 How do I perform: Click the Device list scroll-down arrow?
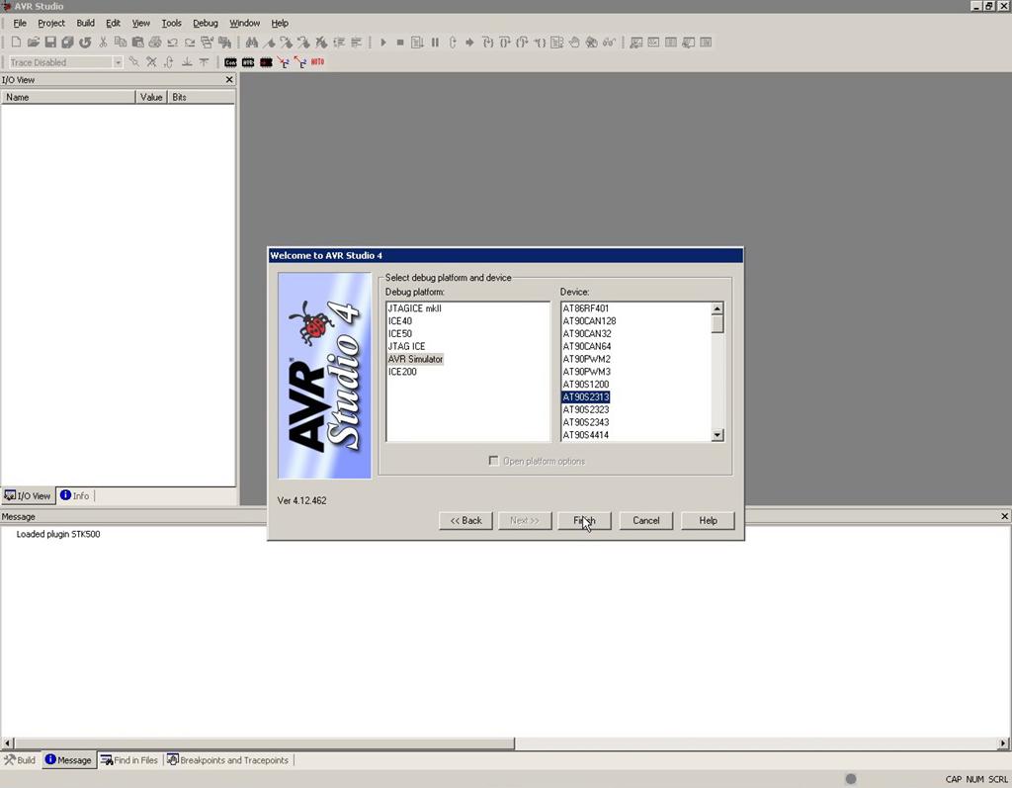717,435
